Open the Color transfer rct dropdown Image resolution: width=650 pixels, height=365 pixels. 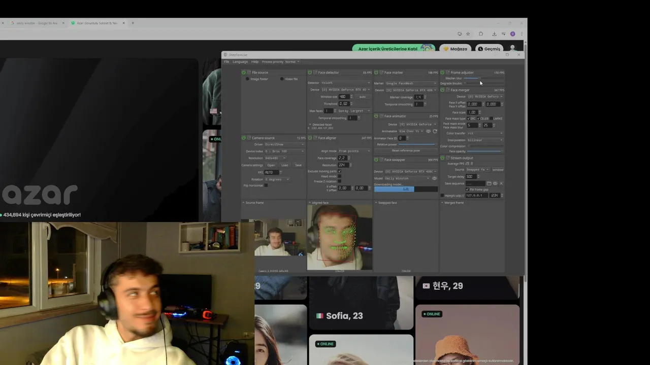coord(485,133)
